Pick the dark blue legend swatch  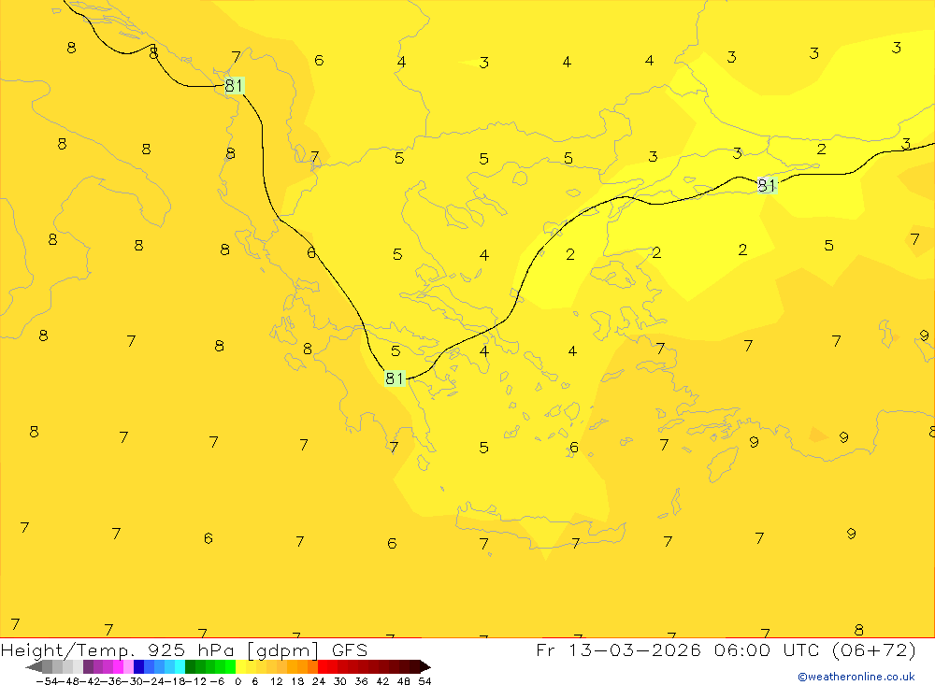pos(139,667)
